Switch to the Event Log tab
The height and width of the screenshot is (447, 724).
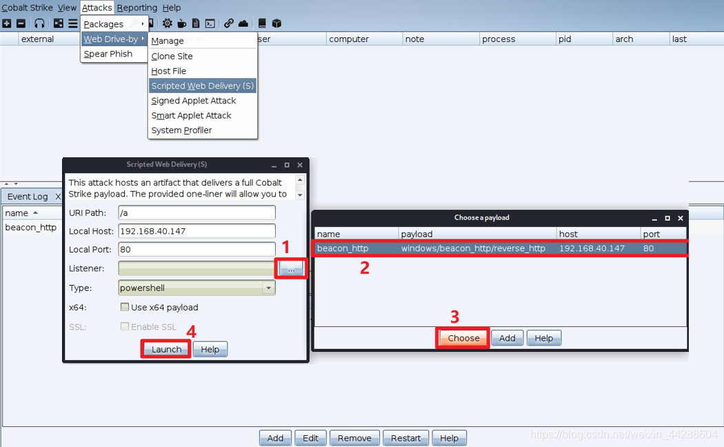pyautogui.click(x=28, y=197)
